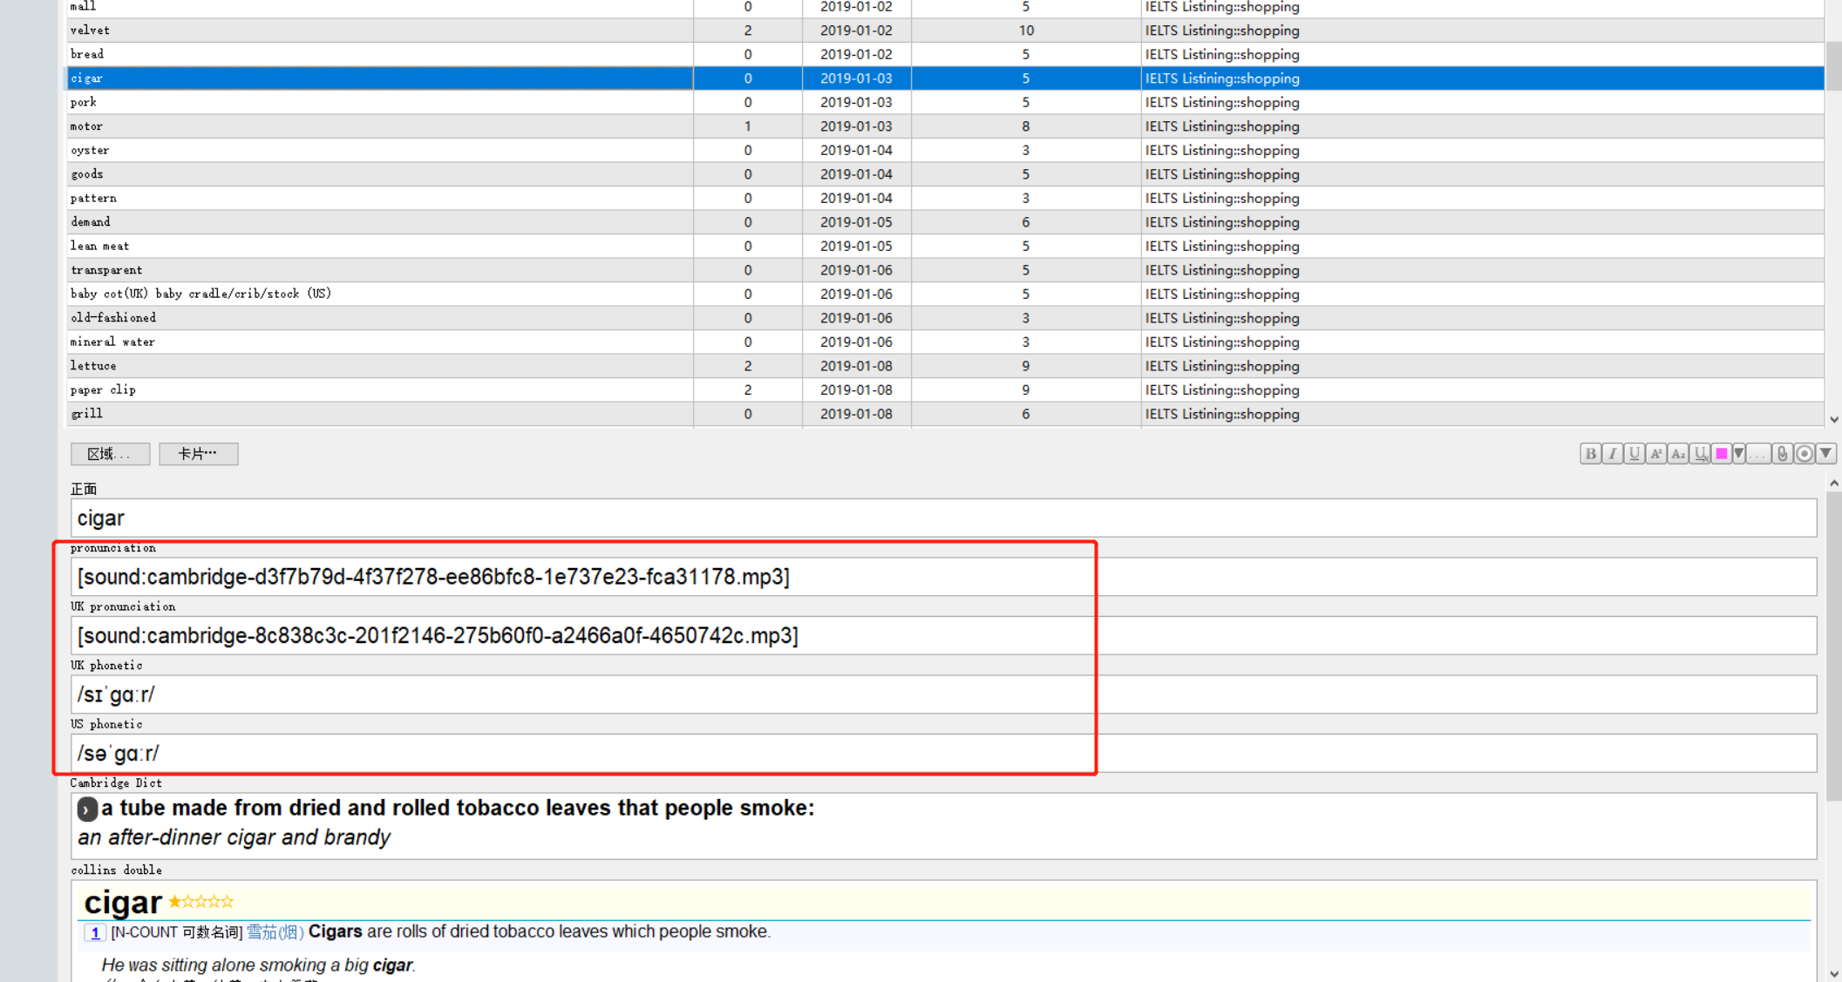The width and height of the screenshot is (1842, 982).
Task: Click the 区域 fields button
Action: (110, 454)
